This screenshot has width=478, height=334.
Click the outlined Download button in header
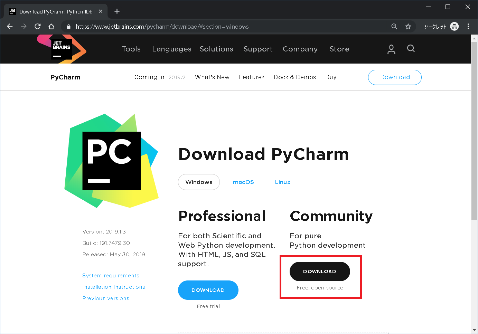click(x=395, y=77)
